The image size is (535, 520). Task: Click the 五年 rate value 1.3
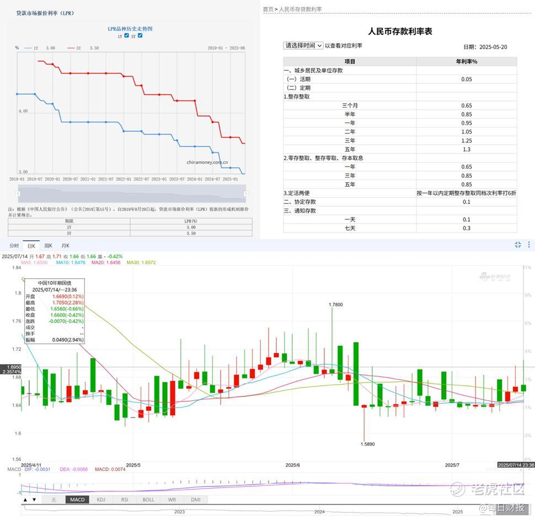(467, 149)
